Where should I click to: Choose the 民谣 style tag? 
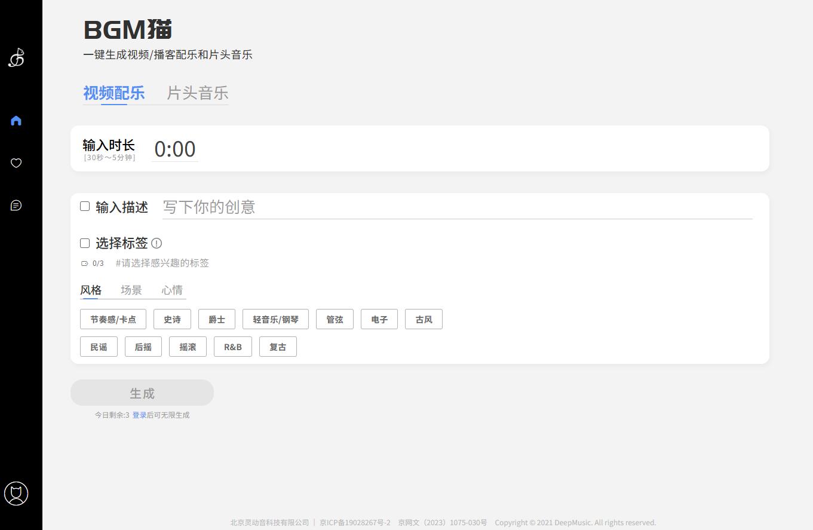(x=99, y=347)
